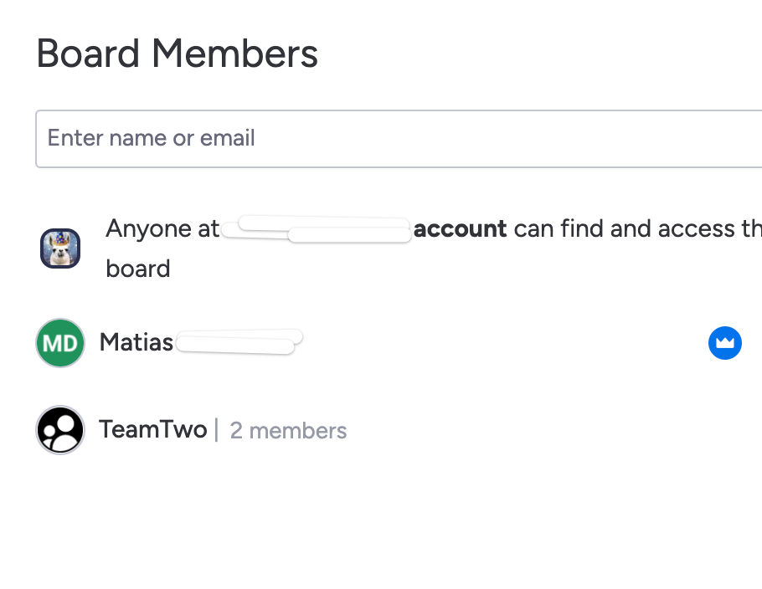Image resolution: width=762 pixels, height=589 pixels.
Task: Click the redacted account name after Anyone at
Action: coord(317,229)
